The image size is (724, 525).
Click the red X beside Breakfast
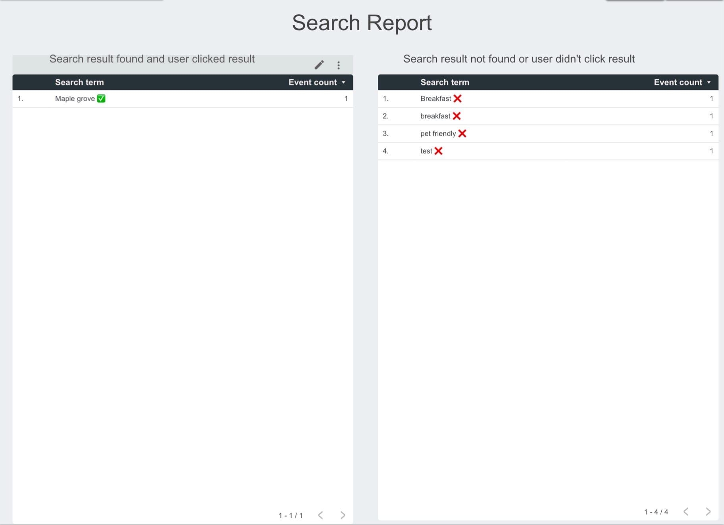(458, 98)
